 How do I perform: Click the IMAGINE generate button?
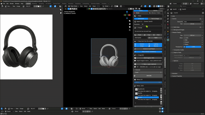pyautogui.click(x=148, y=76)
